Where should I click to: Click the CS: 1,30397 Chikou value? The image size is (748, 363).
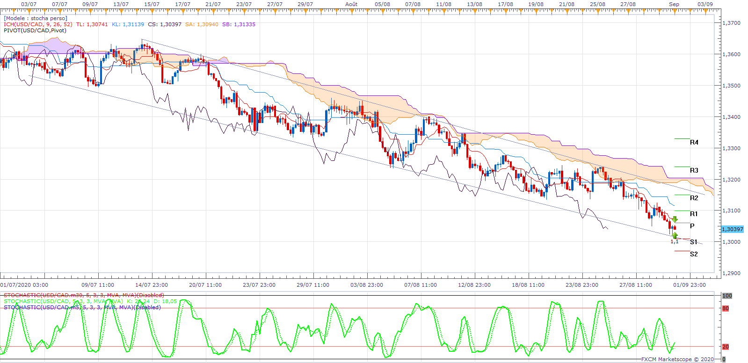pos(165,24)
